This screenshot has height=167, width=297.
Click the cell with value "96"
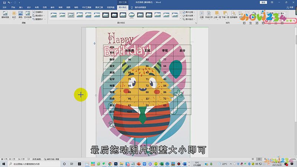[130, 59]
